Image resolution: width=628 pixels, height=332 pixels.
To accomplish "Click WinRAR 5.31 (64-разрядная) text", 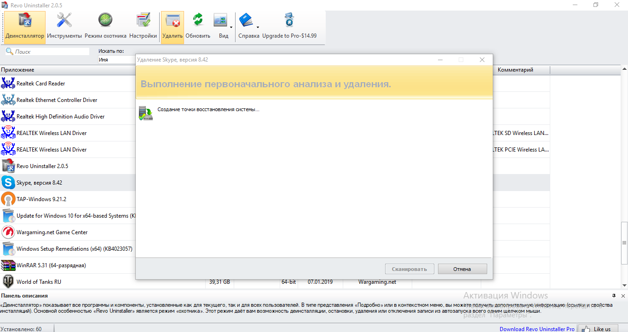I will point(51,265).
